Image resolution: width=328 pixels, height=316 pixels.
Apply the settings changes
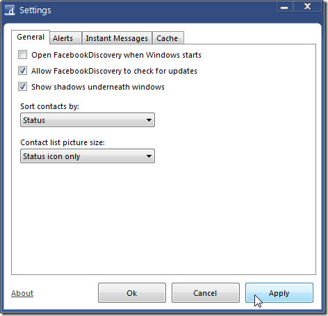pyautogui.click(x=279, y=293)
